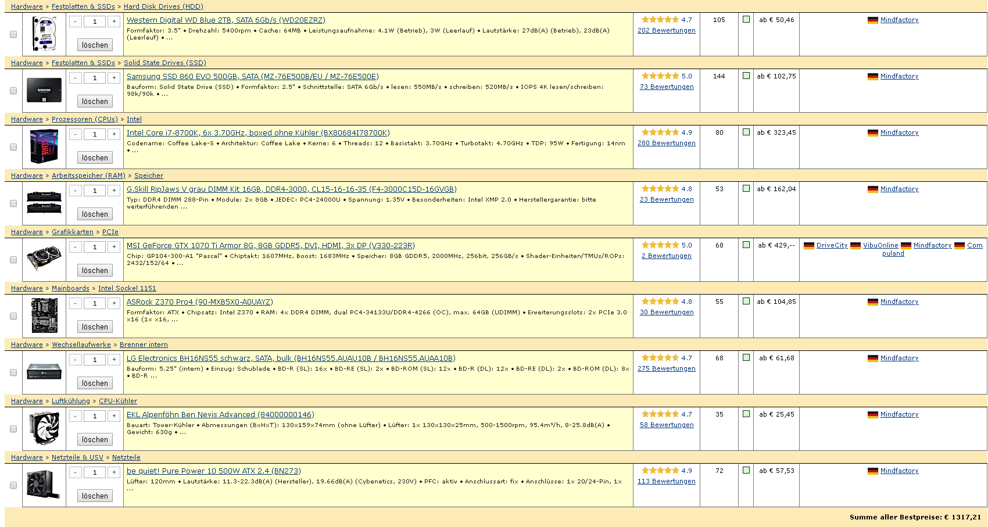Open Grafikkarten breadcrumb link

point(73,232)
